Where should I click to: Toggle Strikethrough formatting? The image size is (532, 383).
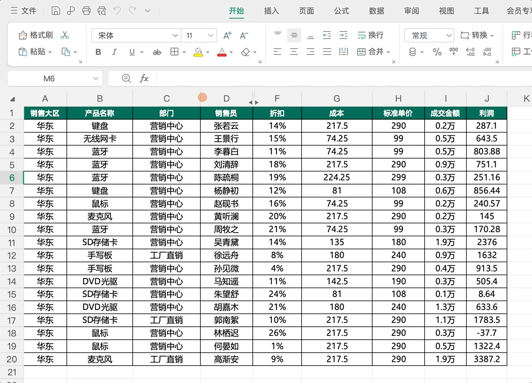pos(157,52)
